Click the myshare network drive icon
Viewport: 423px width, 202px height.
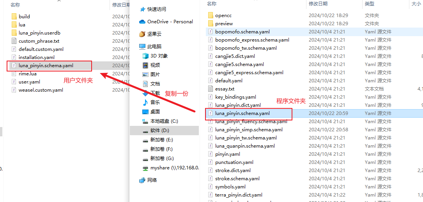(x=145, y=168)
